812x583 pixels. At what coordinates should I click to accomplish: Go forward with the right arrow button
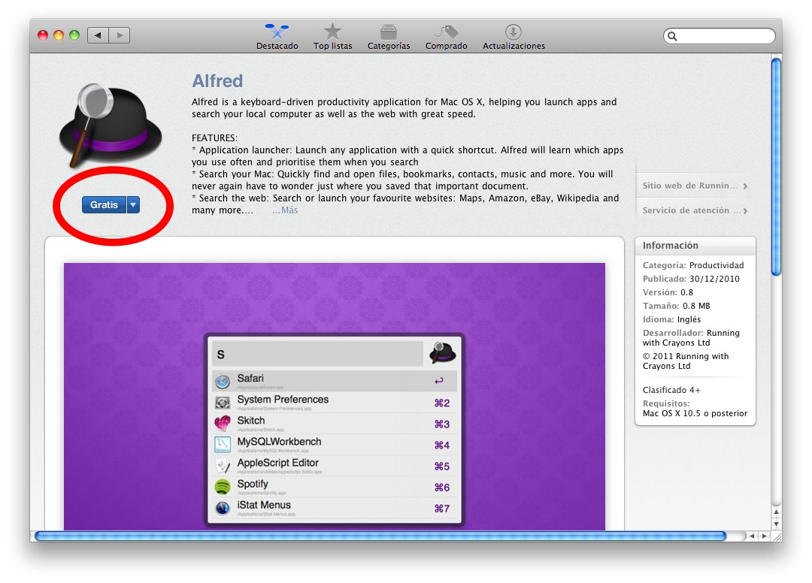coord(120,35)
